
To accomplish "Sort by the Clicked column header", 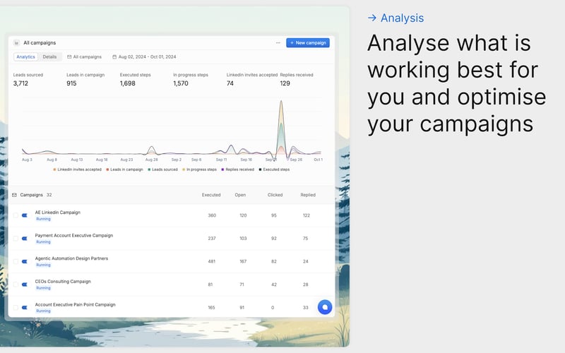I will 275,195.
